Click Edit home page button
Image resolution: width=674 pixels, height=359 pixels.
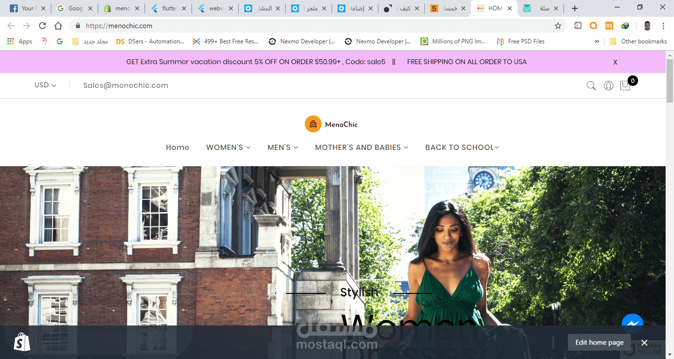[599, 342]
